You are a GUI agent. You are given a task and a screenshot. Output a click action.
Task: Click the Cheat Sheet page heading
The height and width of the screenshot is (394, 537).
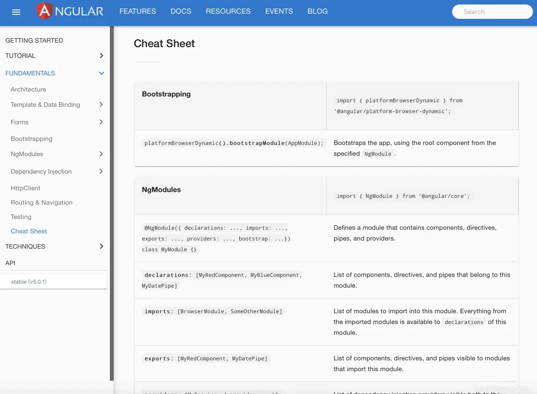[x=164, y=44]
